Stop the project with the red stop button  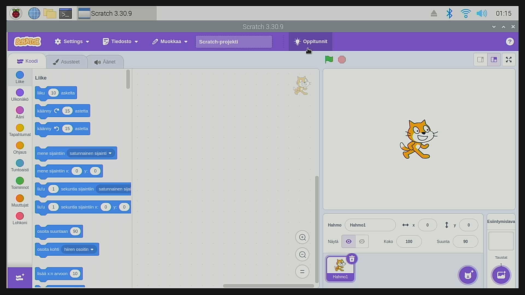click(342, 60)
